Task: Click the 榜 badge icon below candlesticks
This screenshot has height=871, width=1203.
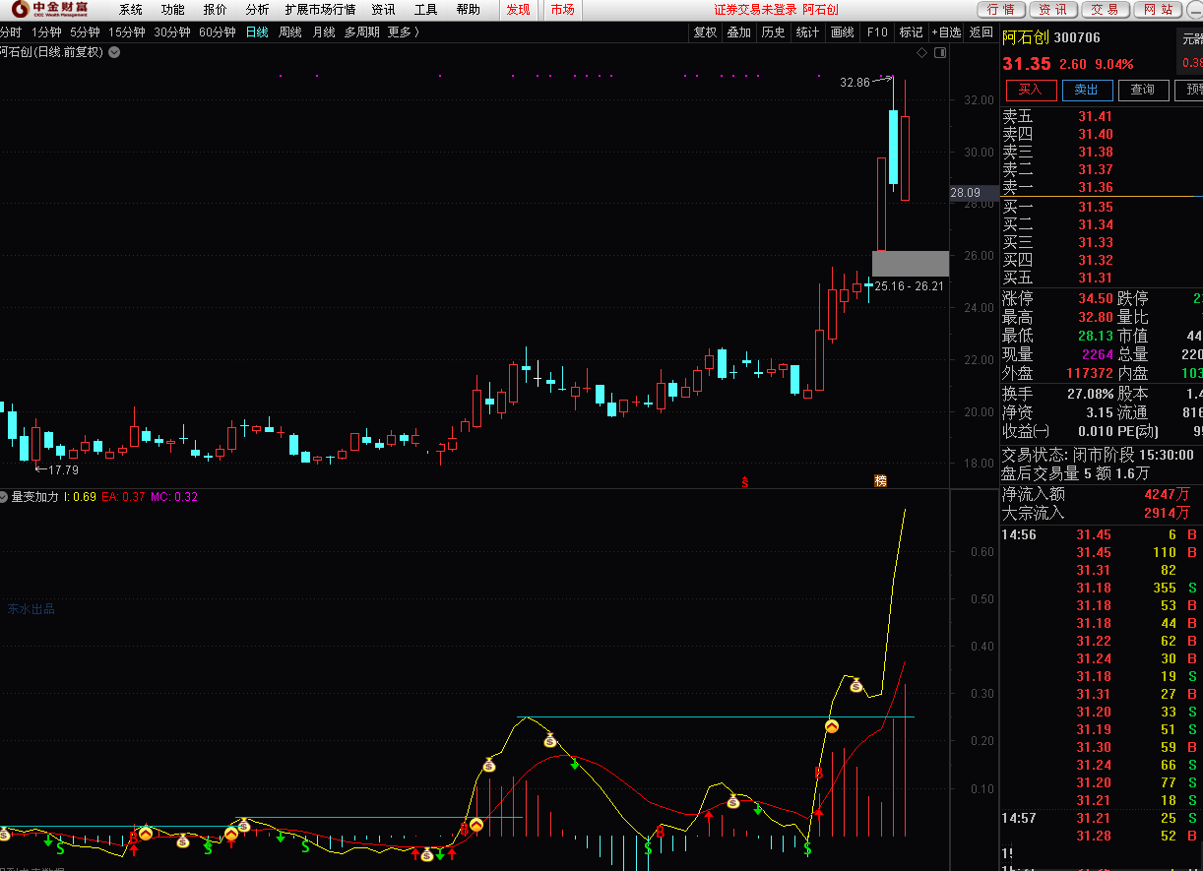Action: (x=880, y=480)
